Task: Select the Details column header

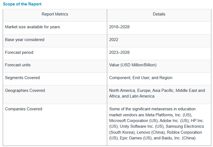Action: [159, 14]
